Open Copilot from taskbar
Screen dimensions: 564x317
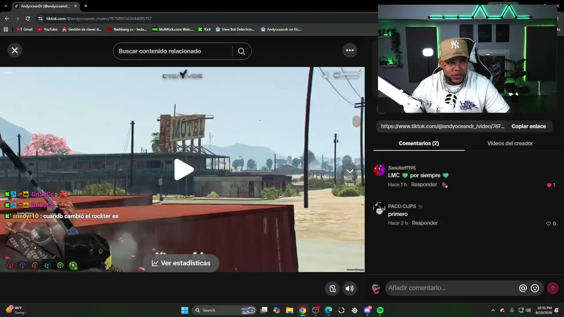pos(277,310)
